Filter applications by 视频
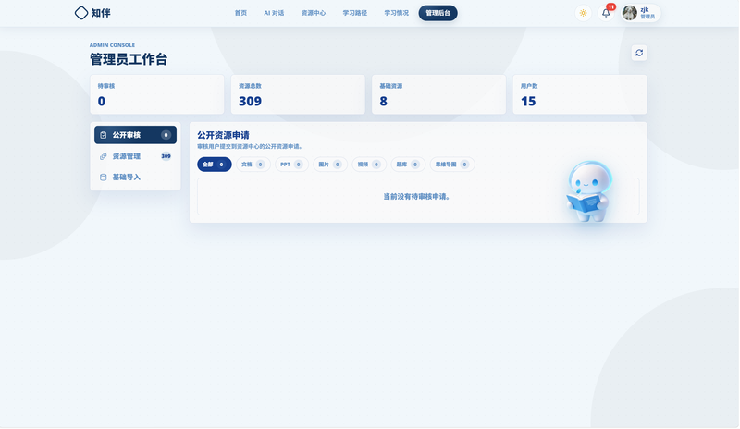Viewport: 740px width, 429px height. [369, 165]
